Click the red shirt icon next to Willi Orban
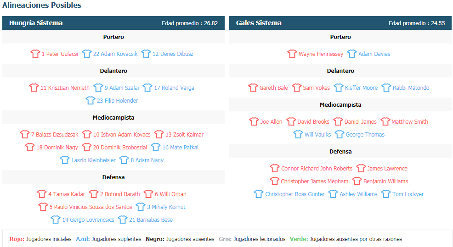Viewport: 453px width, 247px height. click(148, 194)
